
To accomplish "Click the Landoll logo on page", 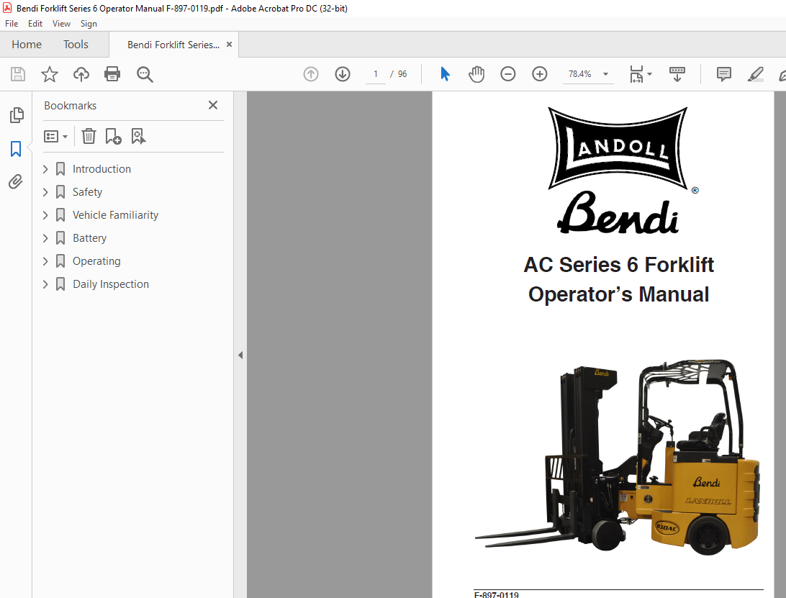I will point(618,148).
